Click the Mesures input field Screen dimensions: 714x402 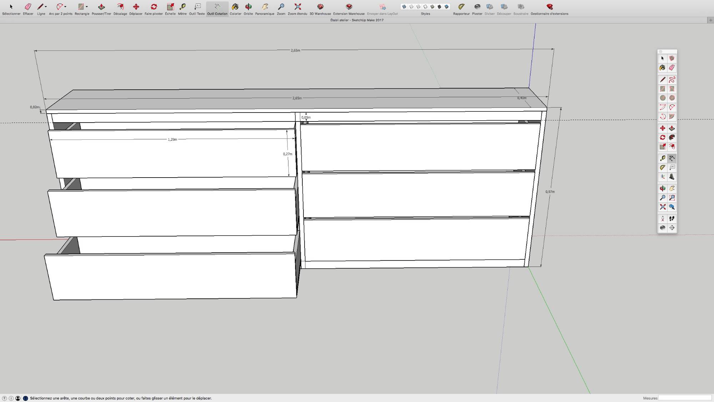(685, 398)
